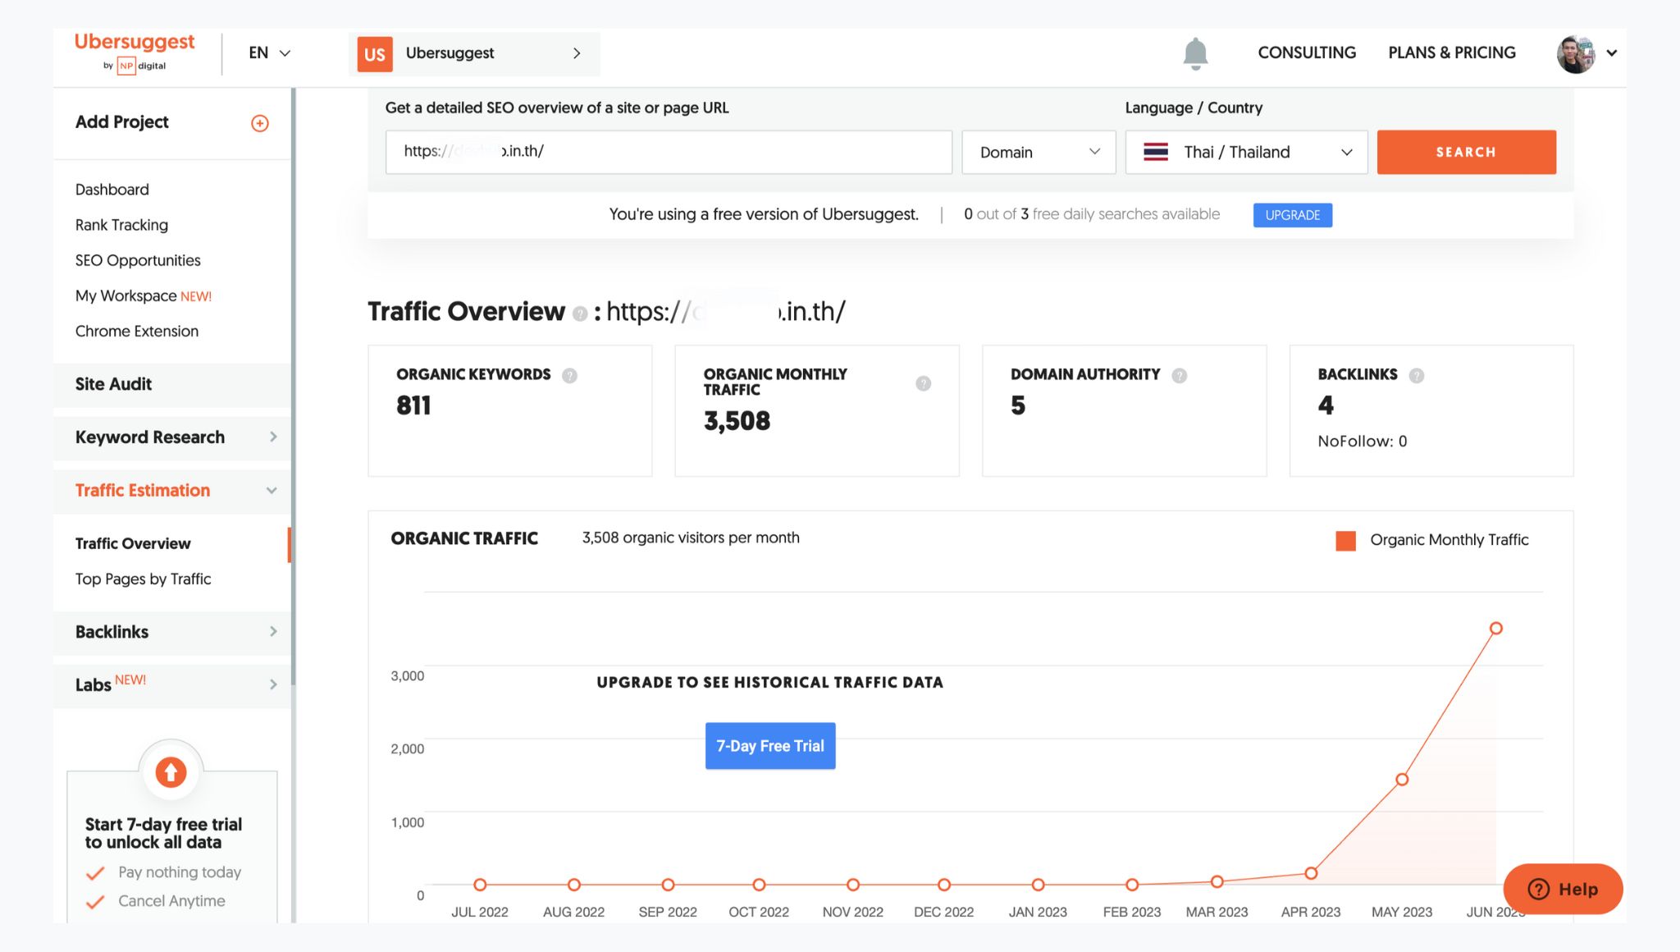Click the MAR 2023 chart data point
Image resolution: width=1680 pixels, height=952 pixels.
(x=1217, y=882)
